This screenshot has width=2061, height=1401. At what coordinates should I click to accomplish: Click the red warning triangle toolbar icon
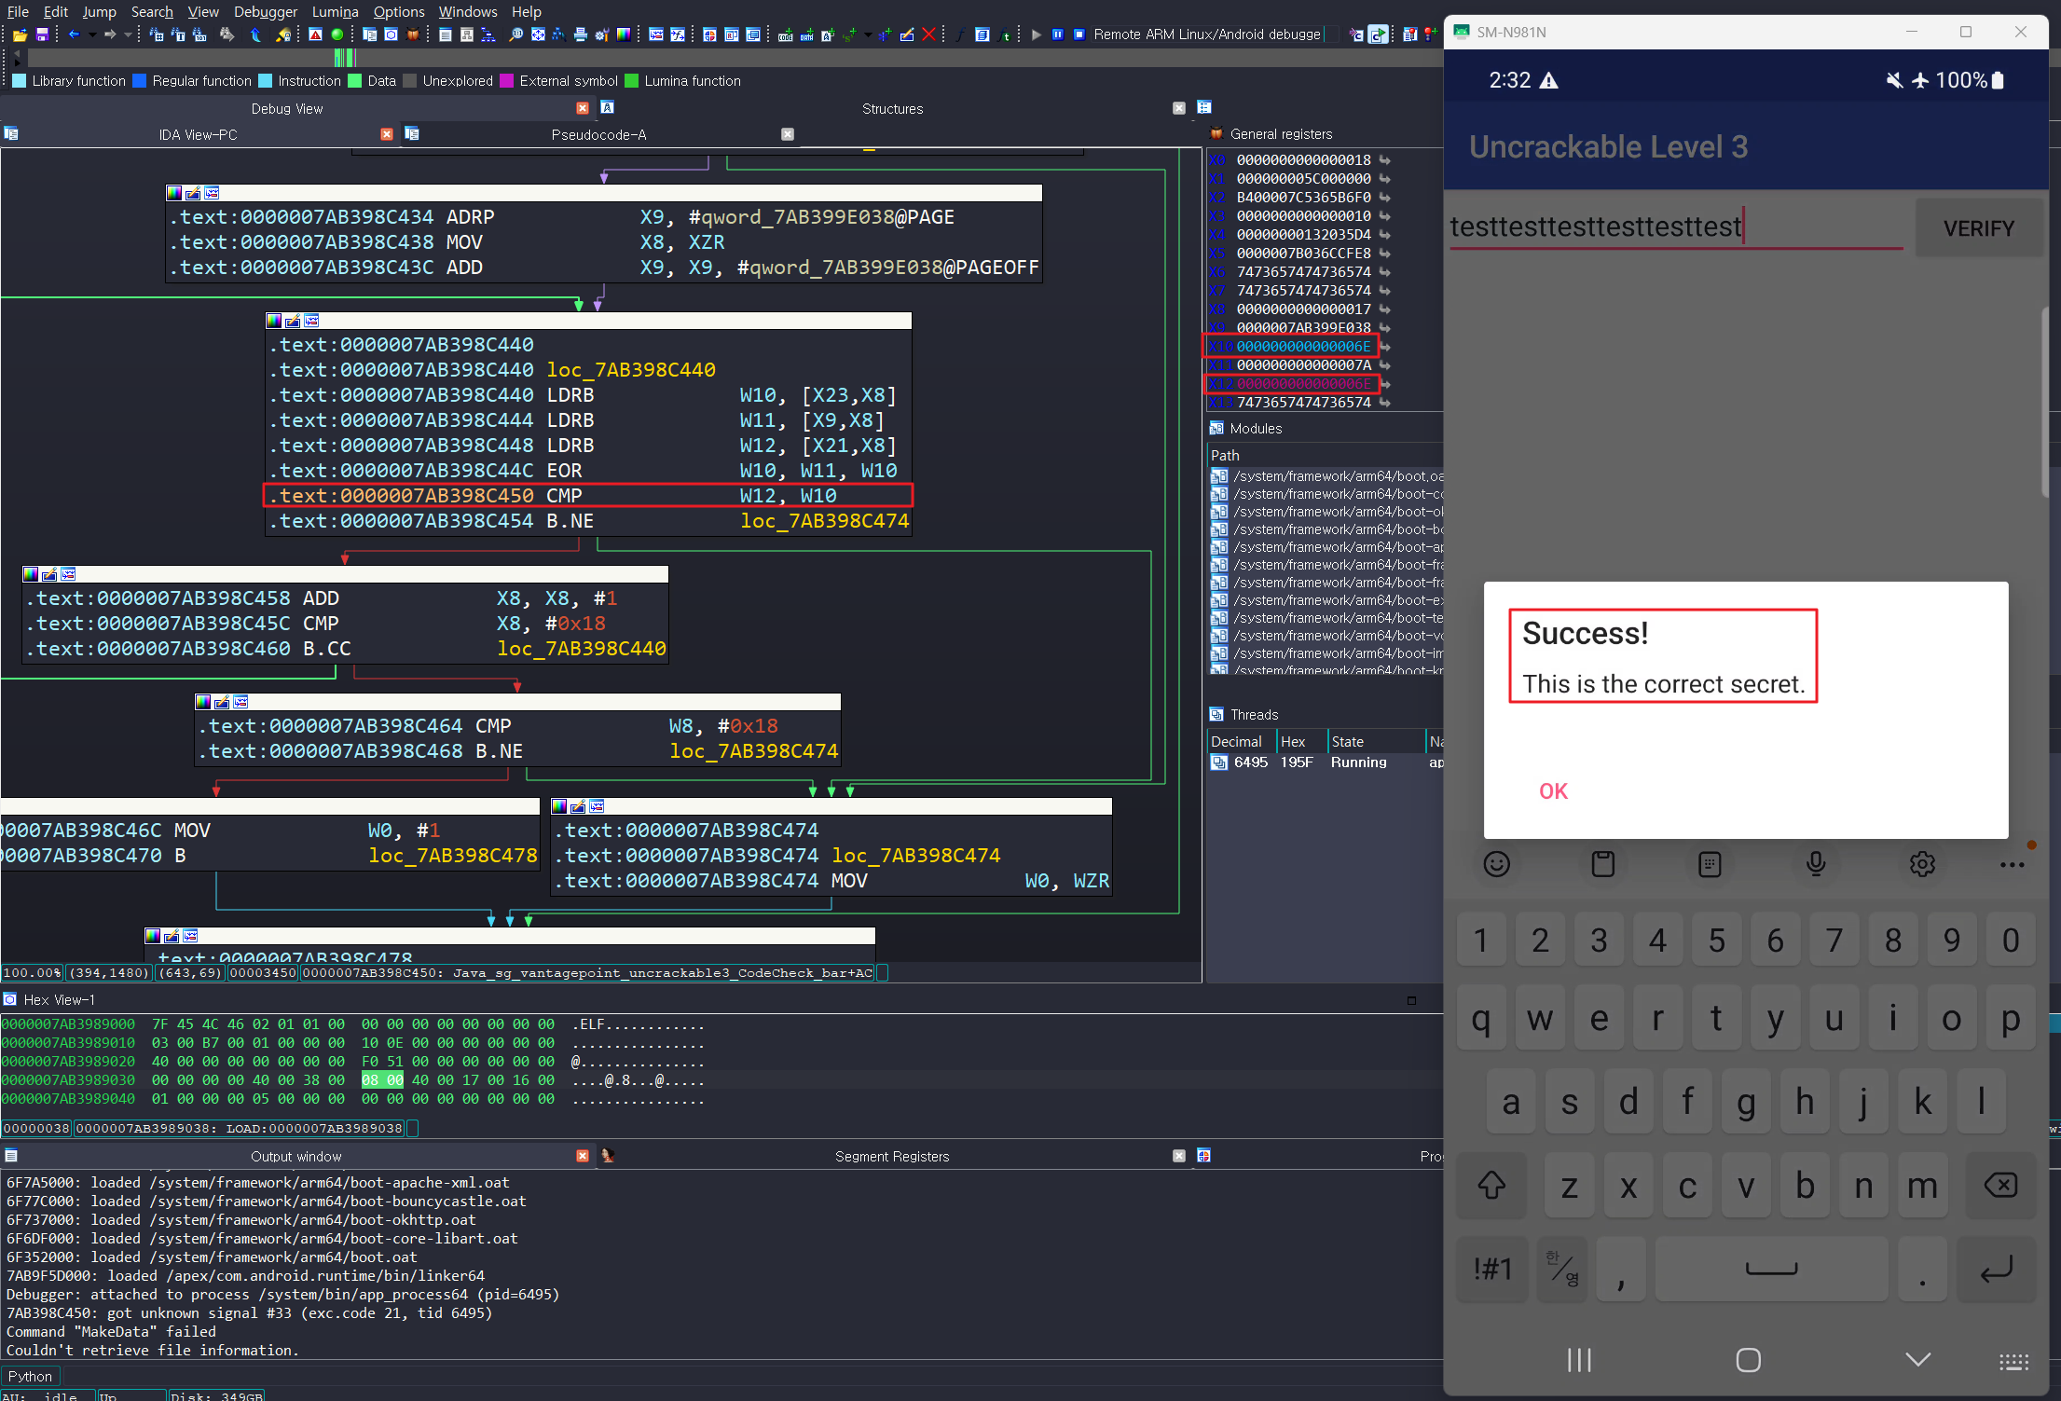point(315,34)
